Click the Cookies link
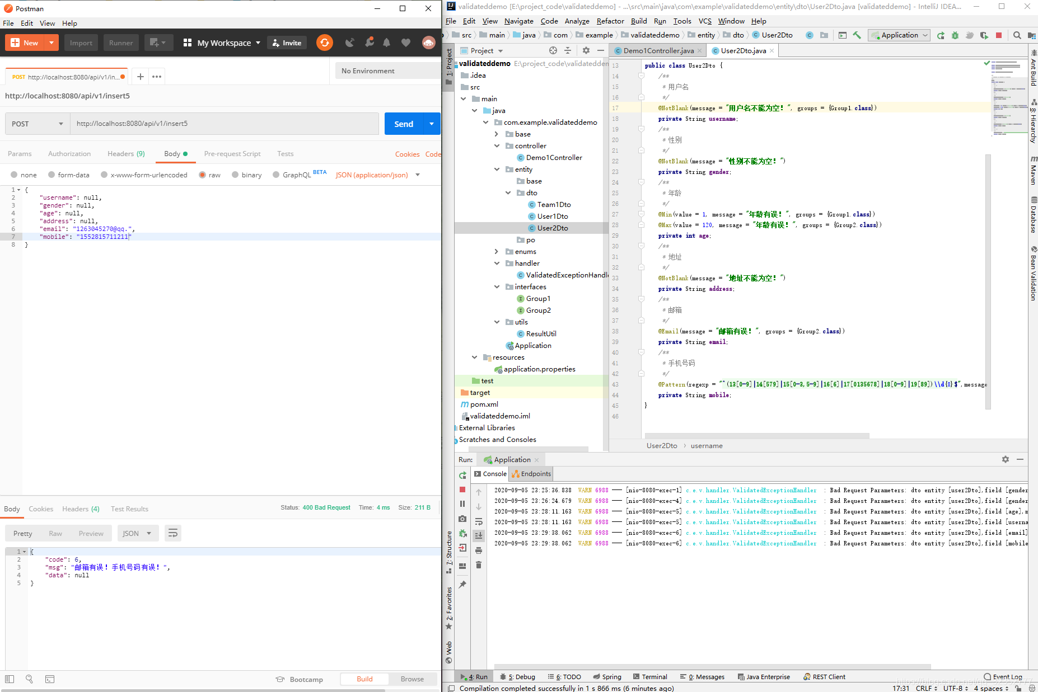Screen dimensions: 1038x692 pos(407,154)
